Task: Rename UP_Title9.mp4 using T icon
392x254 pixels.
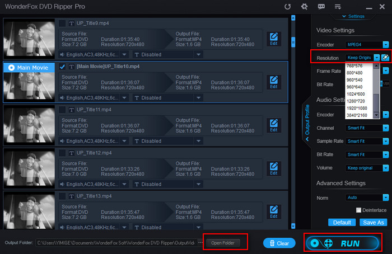Action: [x=72, y=23]
